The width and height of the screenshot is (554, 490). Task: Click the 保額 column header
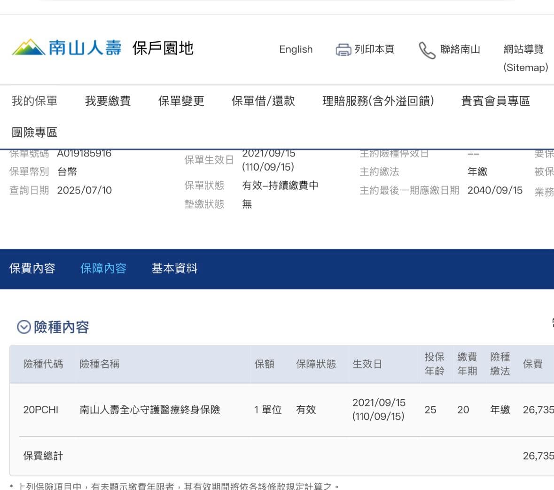tap(264, 364)
